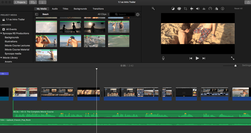Open the Illustrations event
Viewport: 251px width, 133px height.
pos(11,41)
